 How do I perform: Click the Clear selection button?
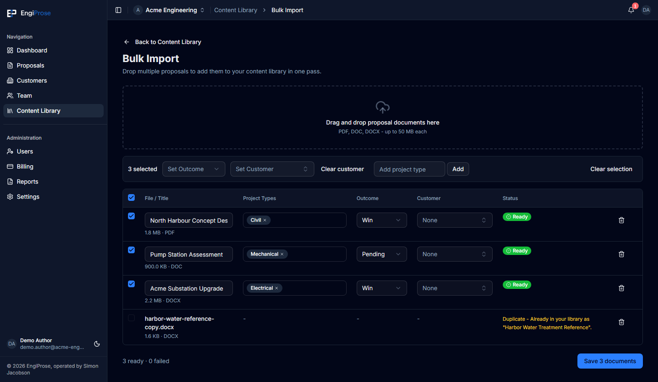611,169
